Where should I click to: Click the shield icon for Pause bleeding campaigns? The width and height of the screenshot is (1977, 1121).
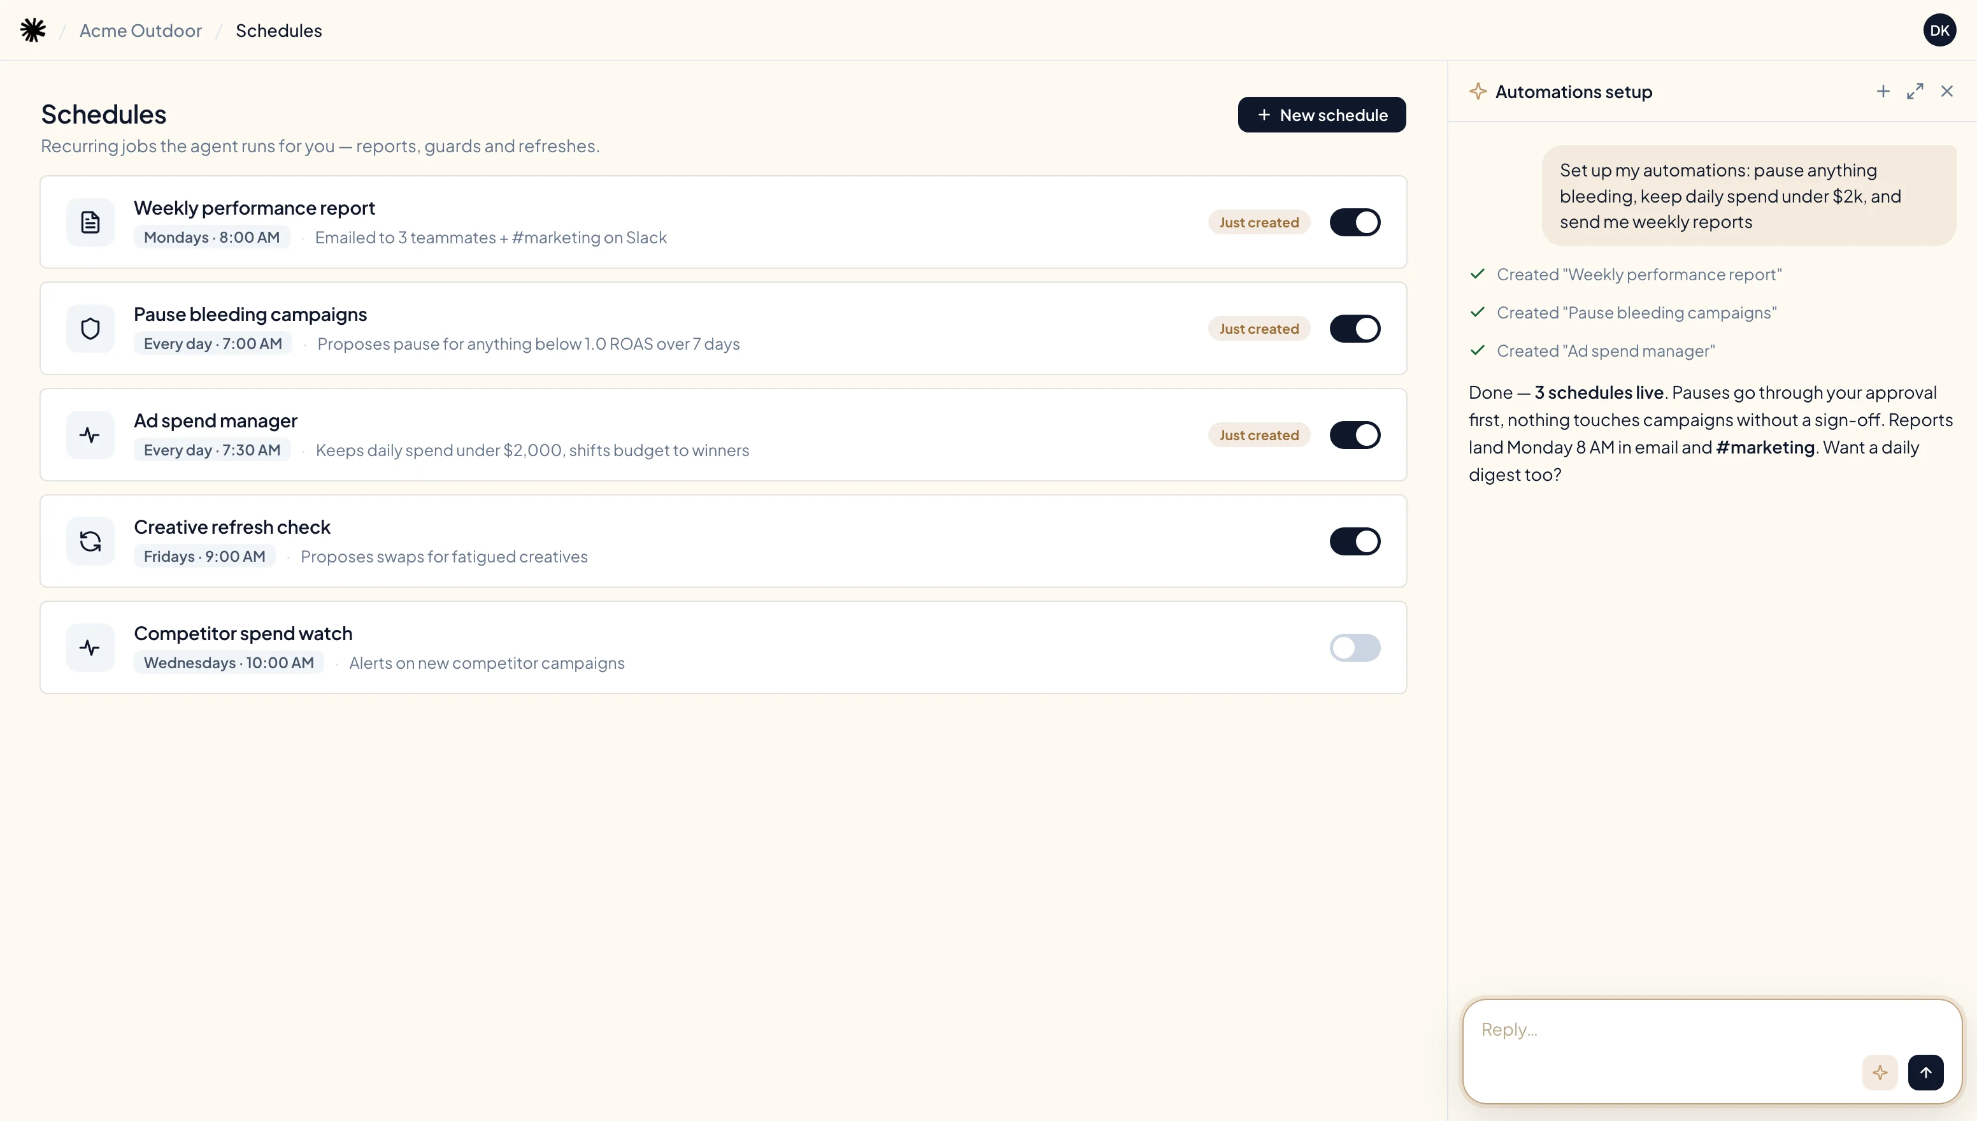tap(90, 329)
